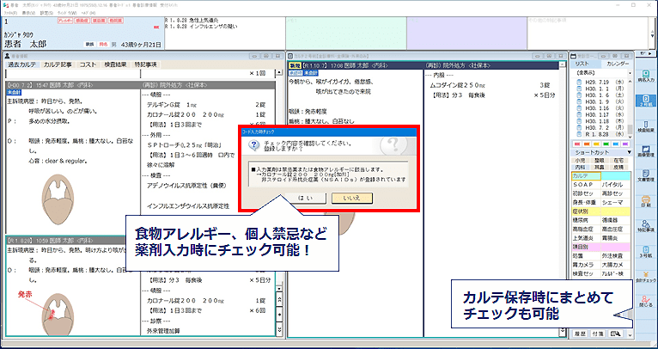Select the カレンダー tab in right panel

[618, 64]
